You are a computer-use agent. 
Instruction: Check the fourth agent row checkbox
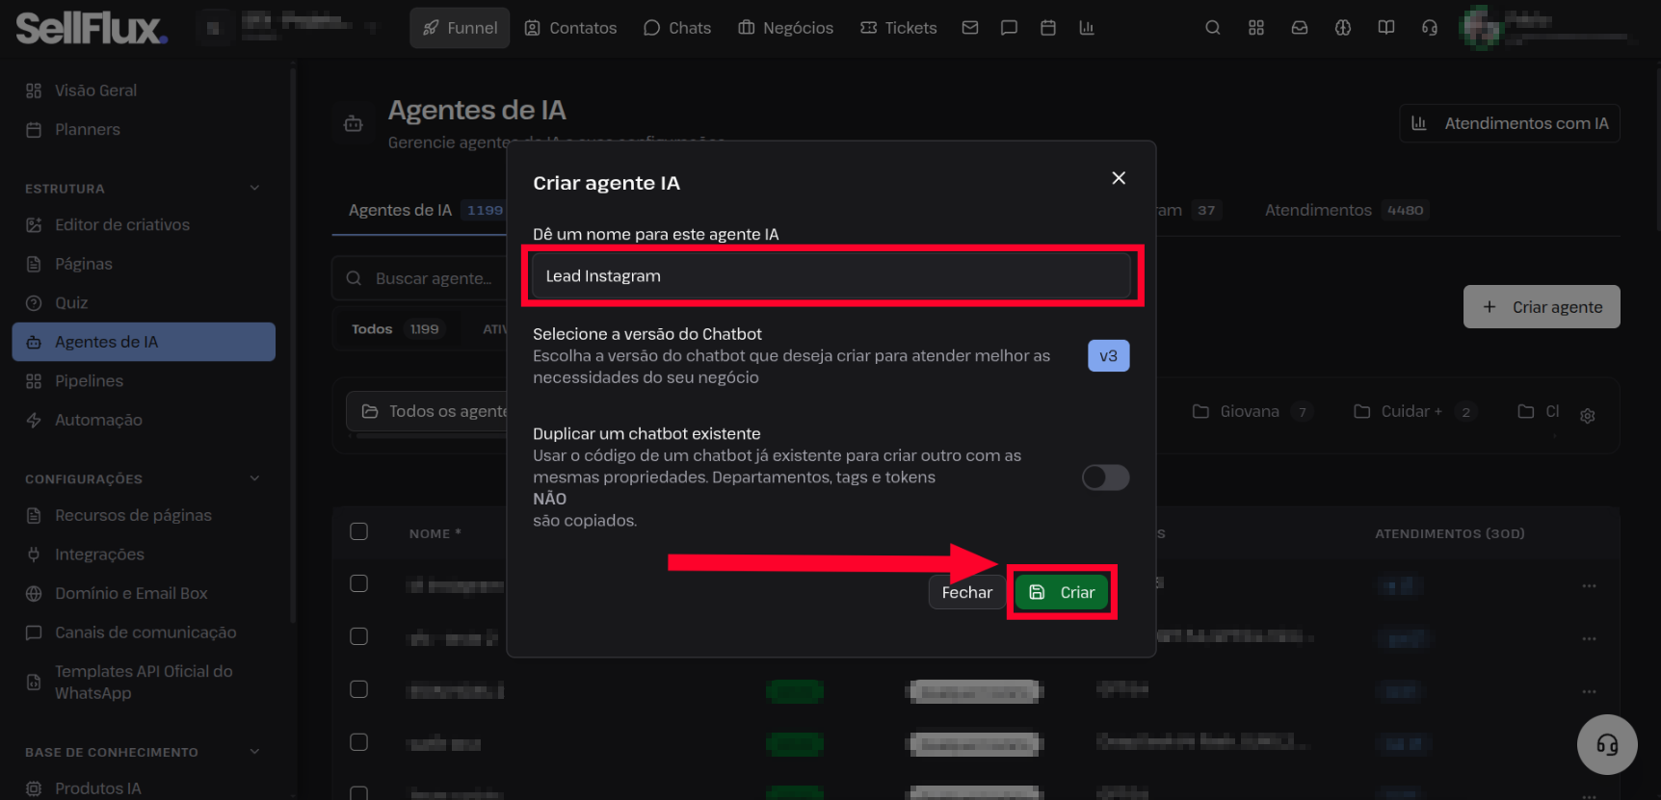(x=358, y=742)
